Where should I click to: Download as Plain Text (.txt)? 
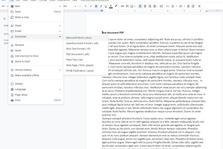(x=86, y=60)
